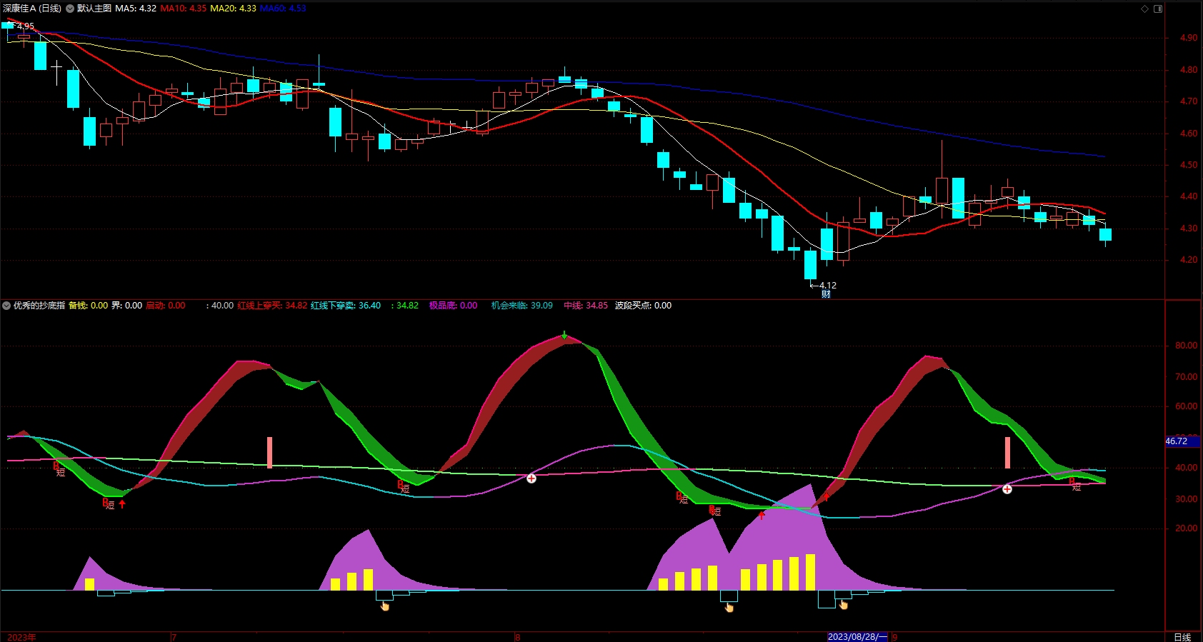Click the 深康佳A (日线) stock title
The height and width of the screenshot is (642, 1203).
click(x=32, y=9)
